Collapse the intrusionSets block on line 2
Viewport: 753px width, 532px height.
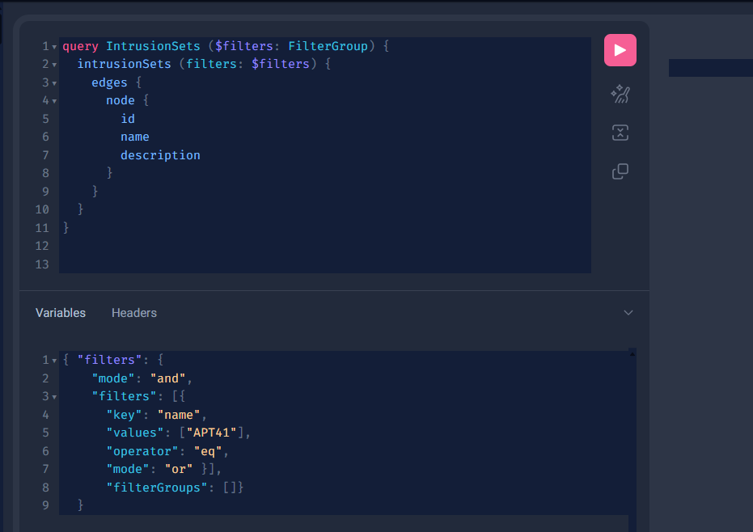(x=53, y=64)
